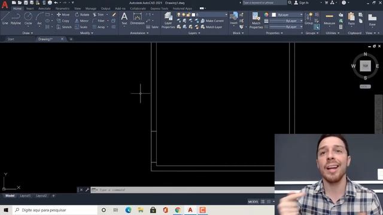This screenshot has height=215, width=383.
Task: Click the Rotate button
Action: [82, 14]
